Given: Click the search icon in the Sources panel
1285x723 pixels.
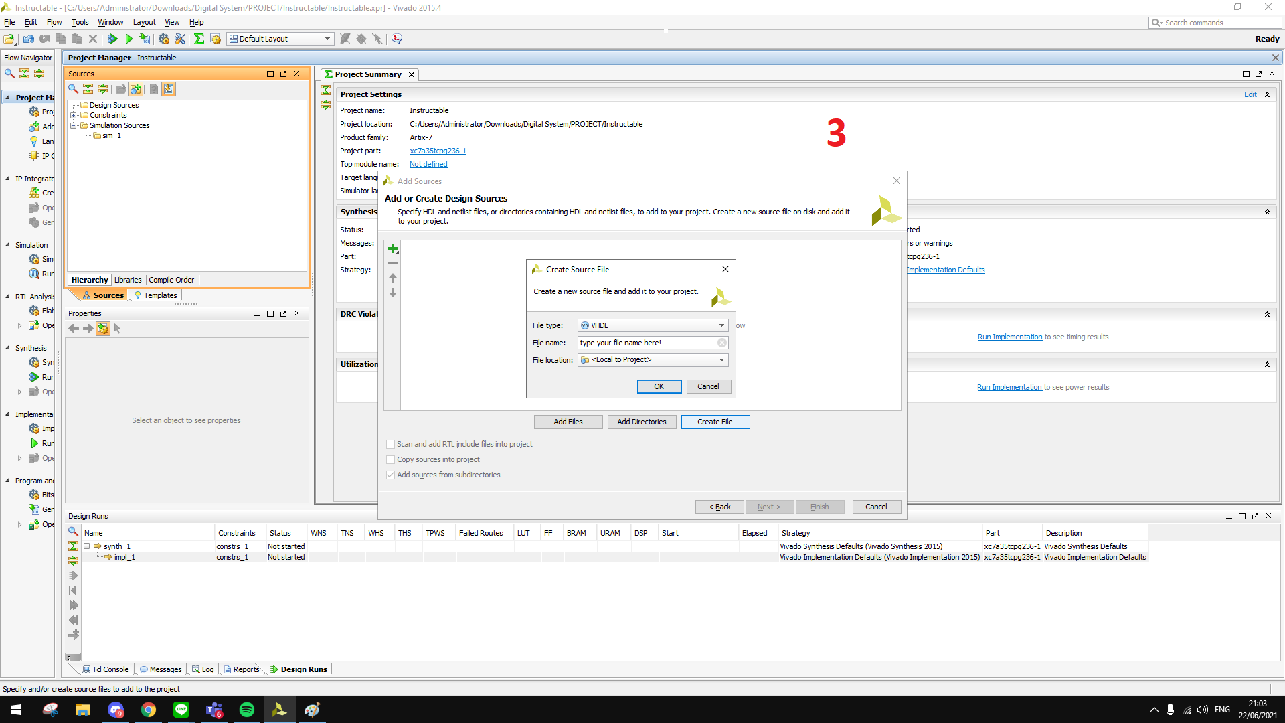Looking at the screenshot, I should coord(73,88).
